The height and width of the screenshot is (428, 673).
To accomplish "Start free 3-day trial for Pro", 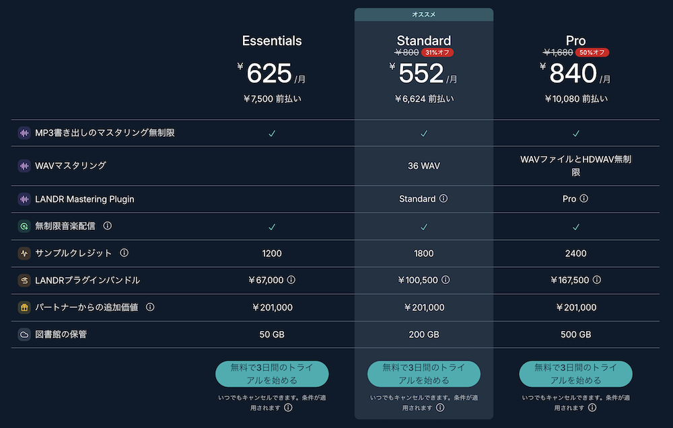I will click(576, 373).
